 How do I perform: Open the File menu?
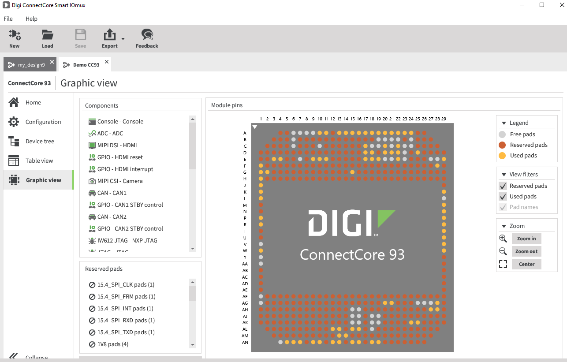8,19
